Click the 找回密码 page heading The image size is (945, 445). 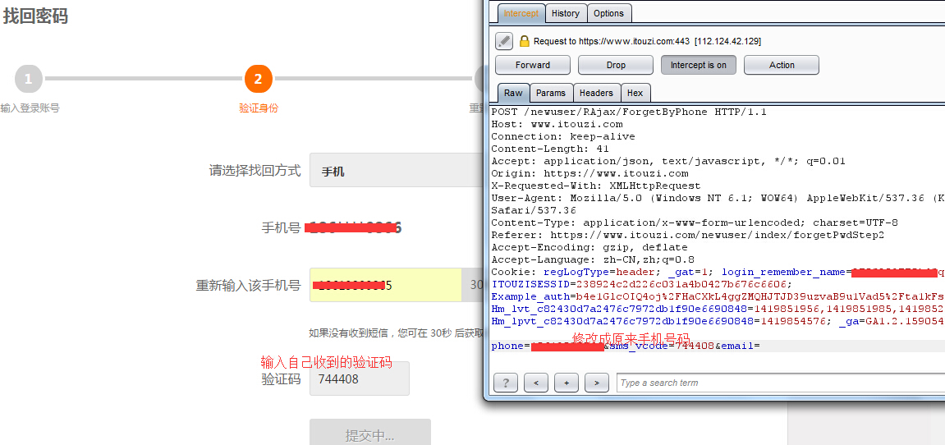35,16
